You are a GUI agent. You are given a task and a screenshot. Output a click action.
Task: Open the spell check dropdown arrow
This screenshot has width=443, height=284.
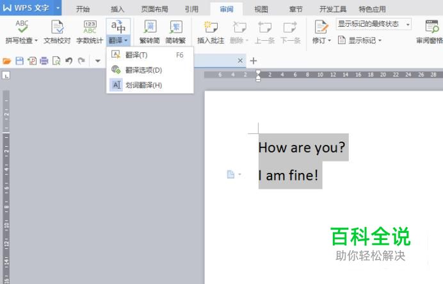36,41
